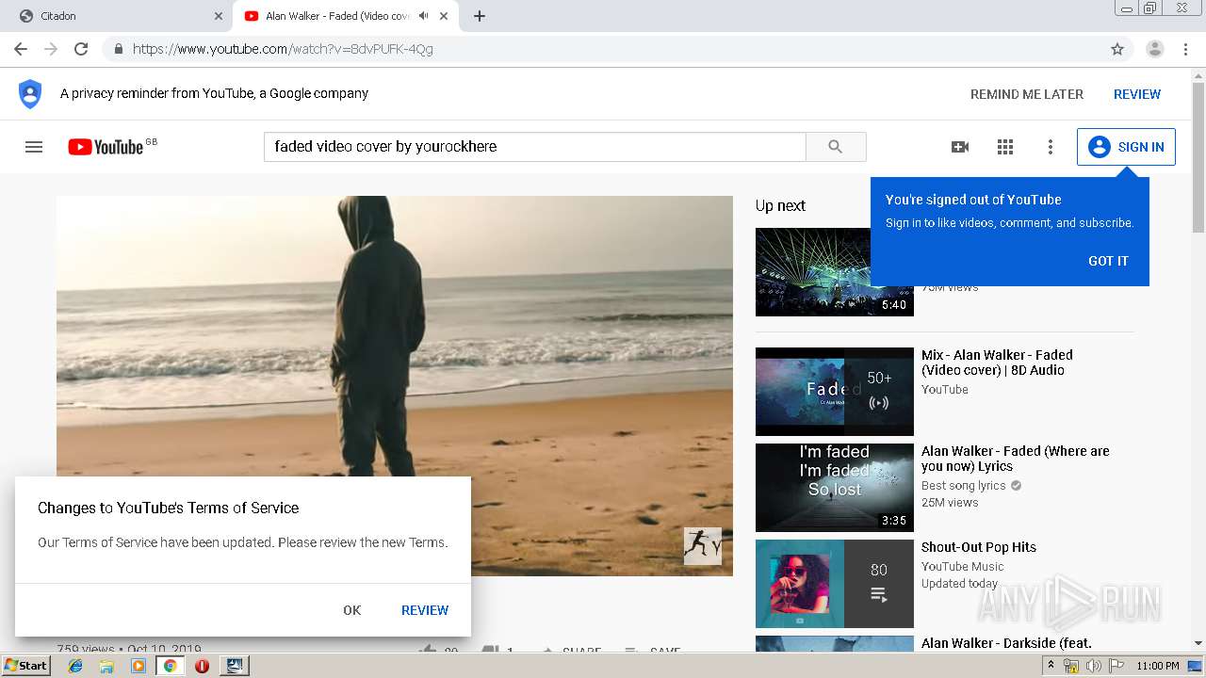Image resolution: width=1206 pixels, height=678 pixels.
Task: Open the create video camera icon
Action: (960, 147)
